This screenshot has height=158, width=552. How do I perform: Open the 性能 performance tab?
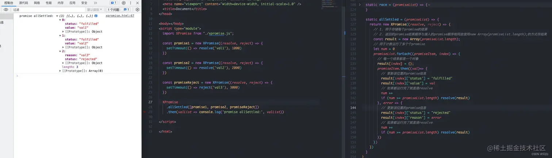click(x=49, y=3)
